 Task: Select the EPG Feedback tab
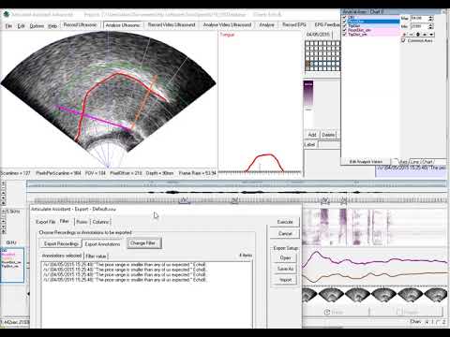326,24
